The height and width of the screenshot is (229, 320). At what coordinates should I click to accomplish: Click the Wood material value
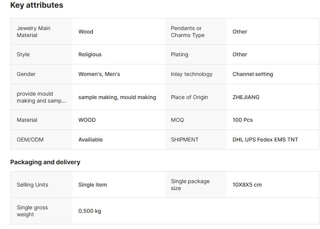coord(86,32)
